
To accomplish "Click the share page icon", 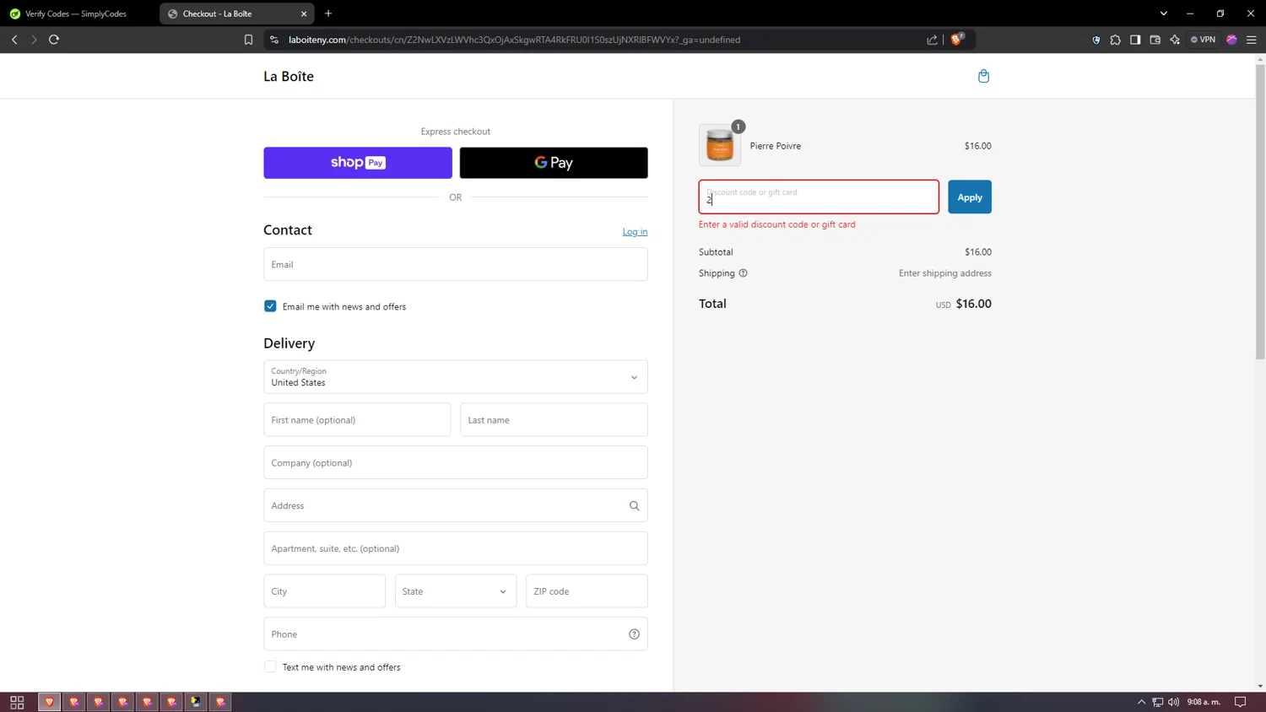I will click(x=932, y=40).
